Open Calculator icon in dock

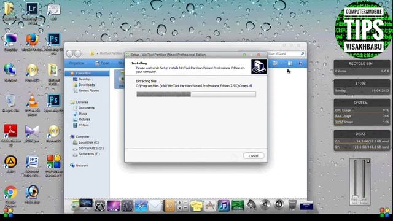(x=182, y=206)
